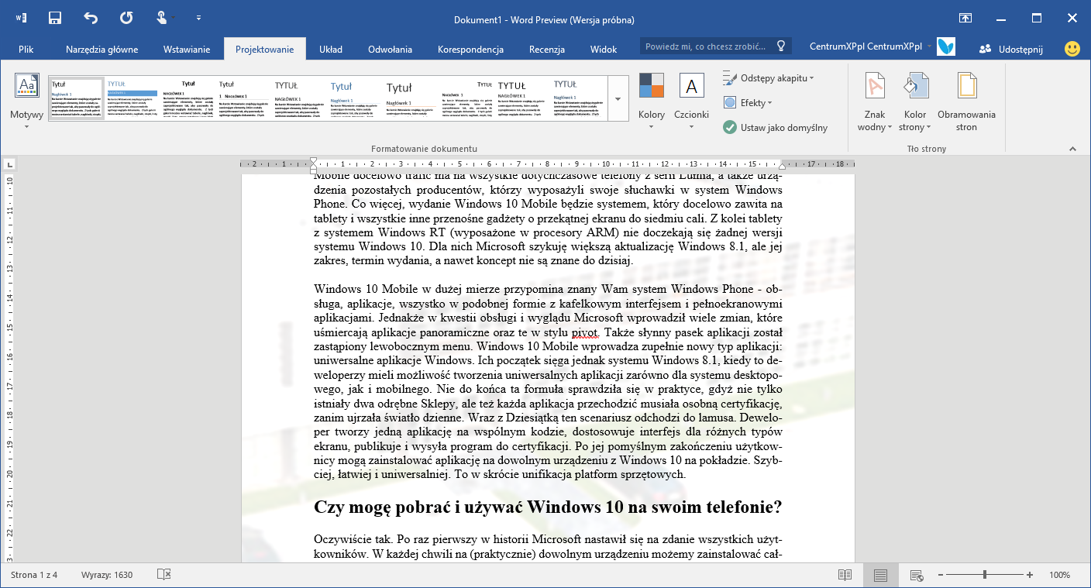Switch to Wstawianie tab
The image size is (1091, 588).
coord(187,49)
